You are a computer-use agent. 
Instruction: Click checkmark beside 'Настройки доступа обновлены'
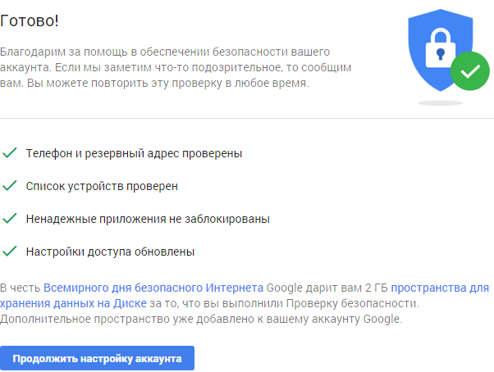tap(10, 252)
